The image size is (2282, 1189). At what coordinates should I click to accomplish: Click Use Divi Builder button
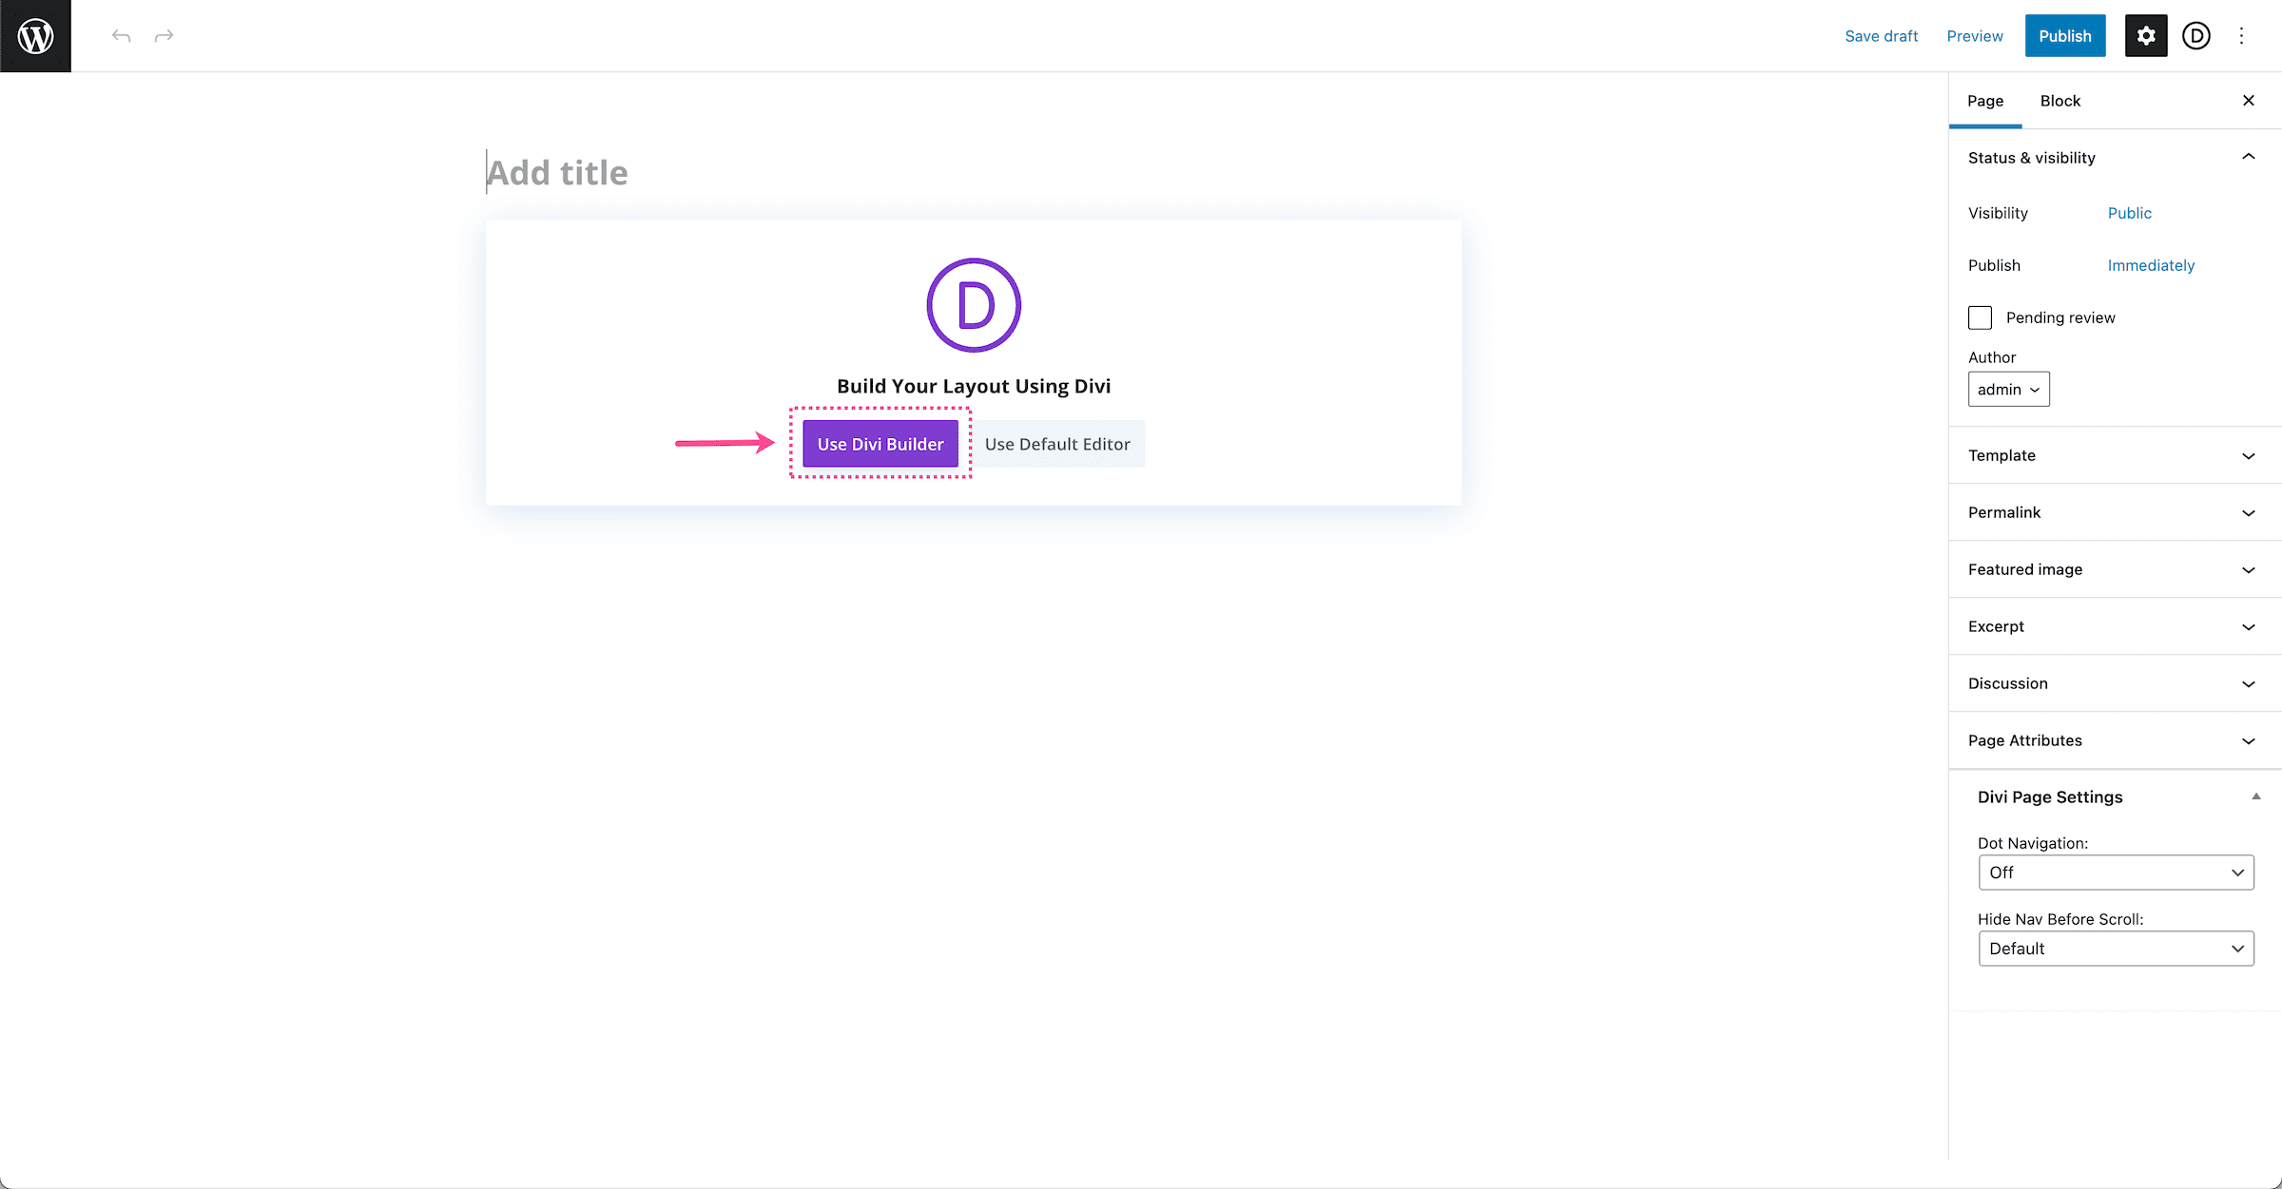click(879, 444)
